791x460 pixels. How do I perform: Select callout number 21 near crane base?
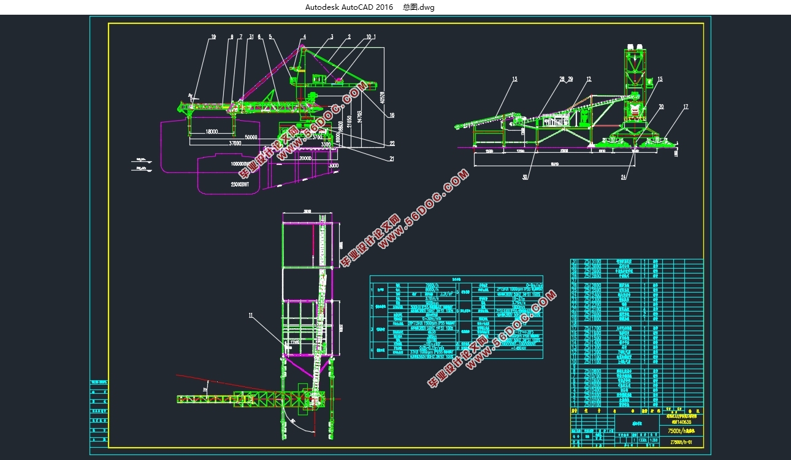[392, 159]
